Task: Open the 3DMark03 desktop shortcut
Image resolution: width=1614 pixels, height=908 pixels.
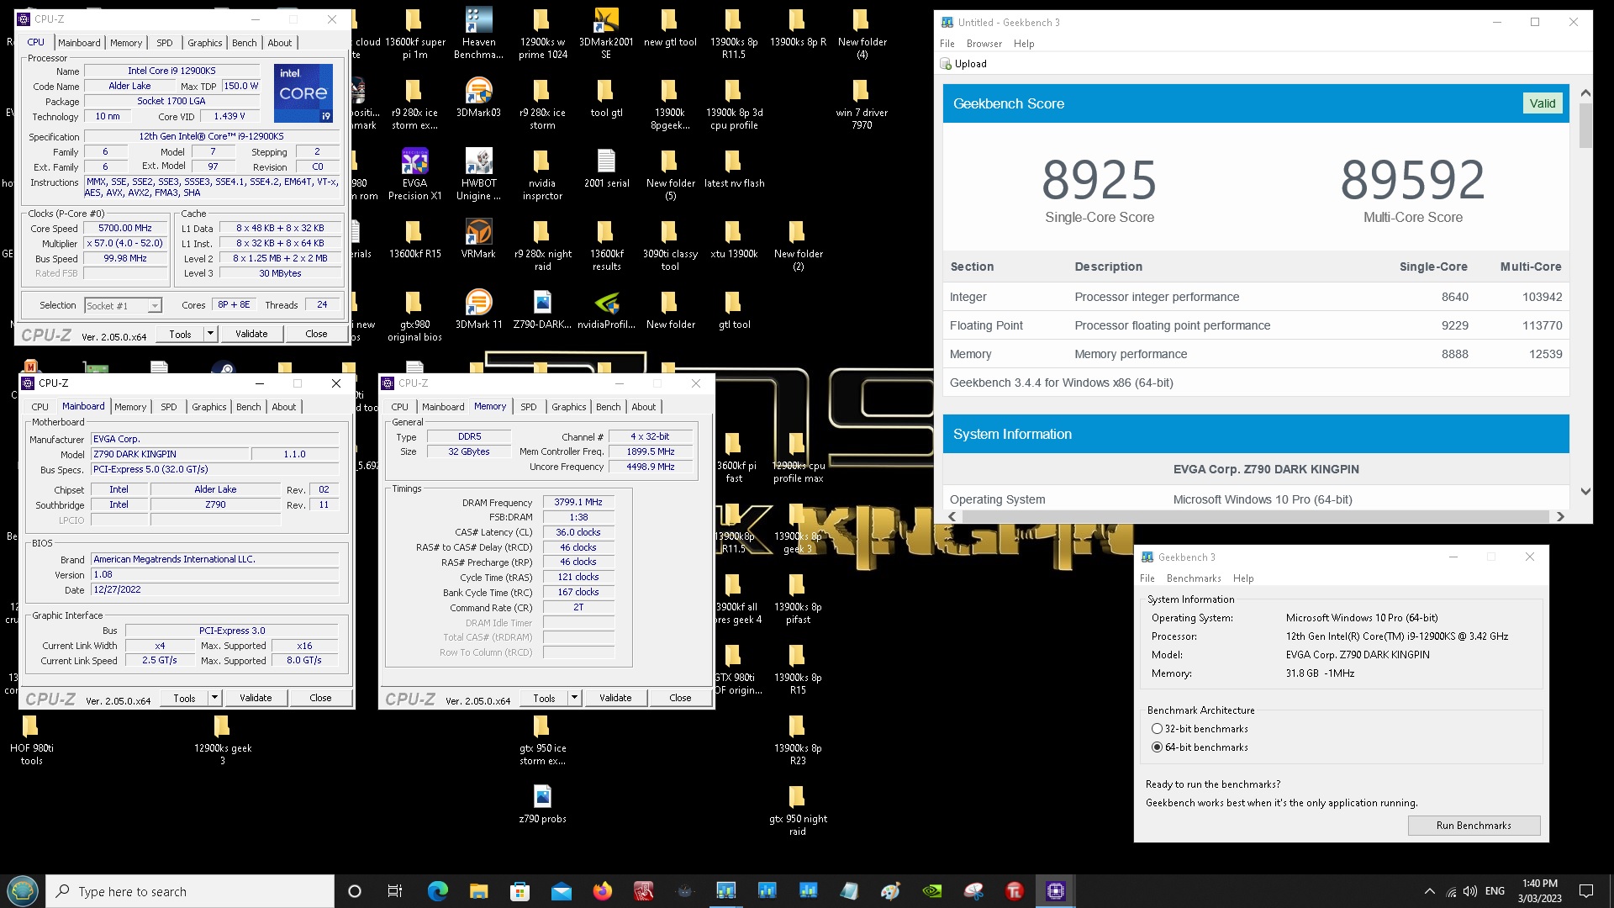Action: click(x=478, y=99)
